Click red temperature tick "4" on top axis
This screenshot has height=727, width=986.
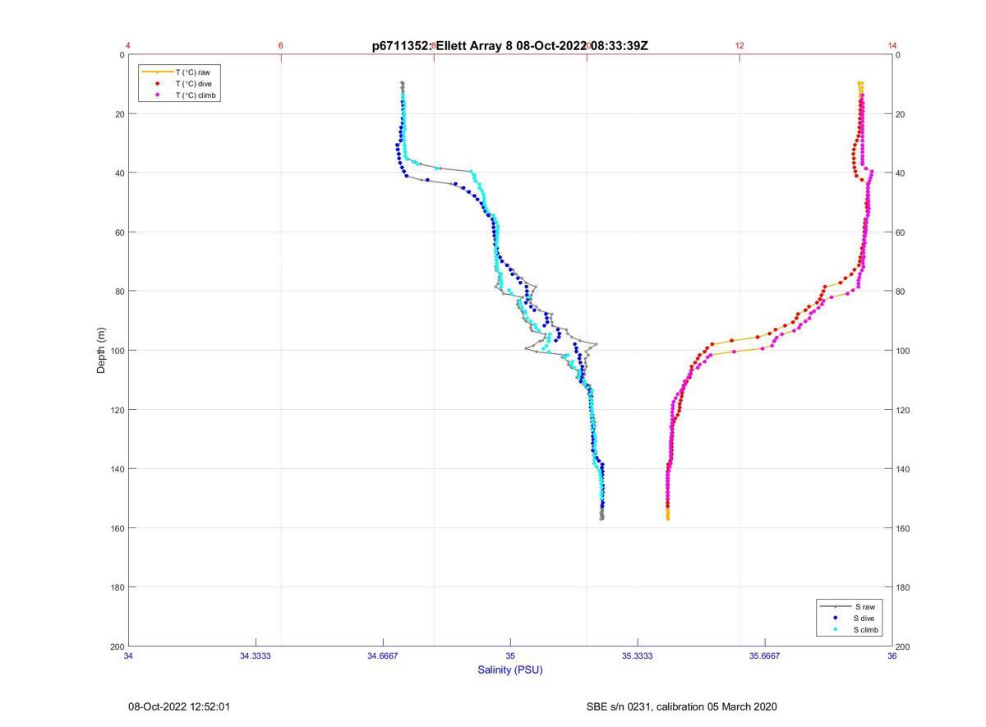point(128,45)
